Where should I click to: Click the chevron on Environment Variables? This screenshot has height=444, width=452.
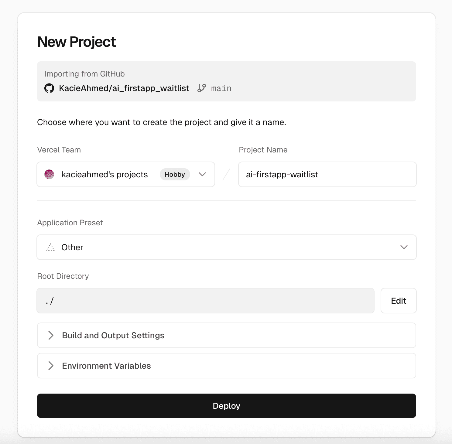coord(51,366)
